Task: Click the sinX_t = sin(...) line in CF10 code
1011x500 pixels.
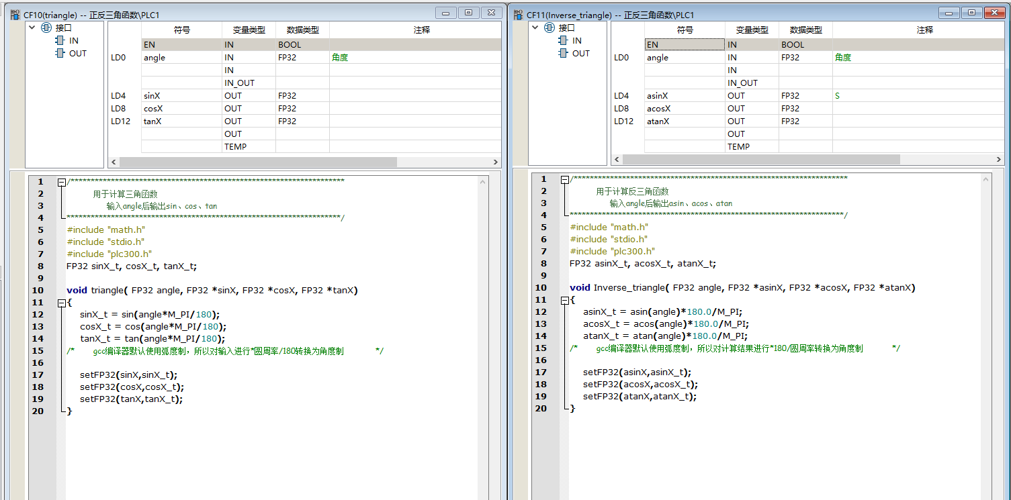Action: tap(150, 315)
